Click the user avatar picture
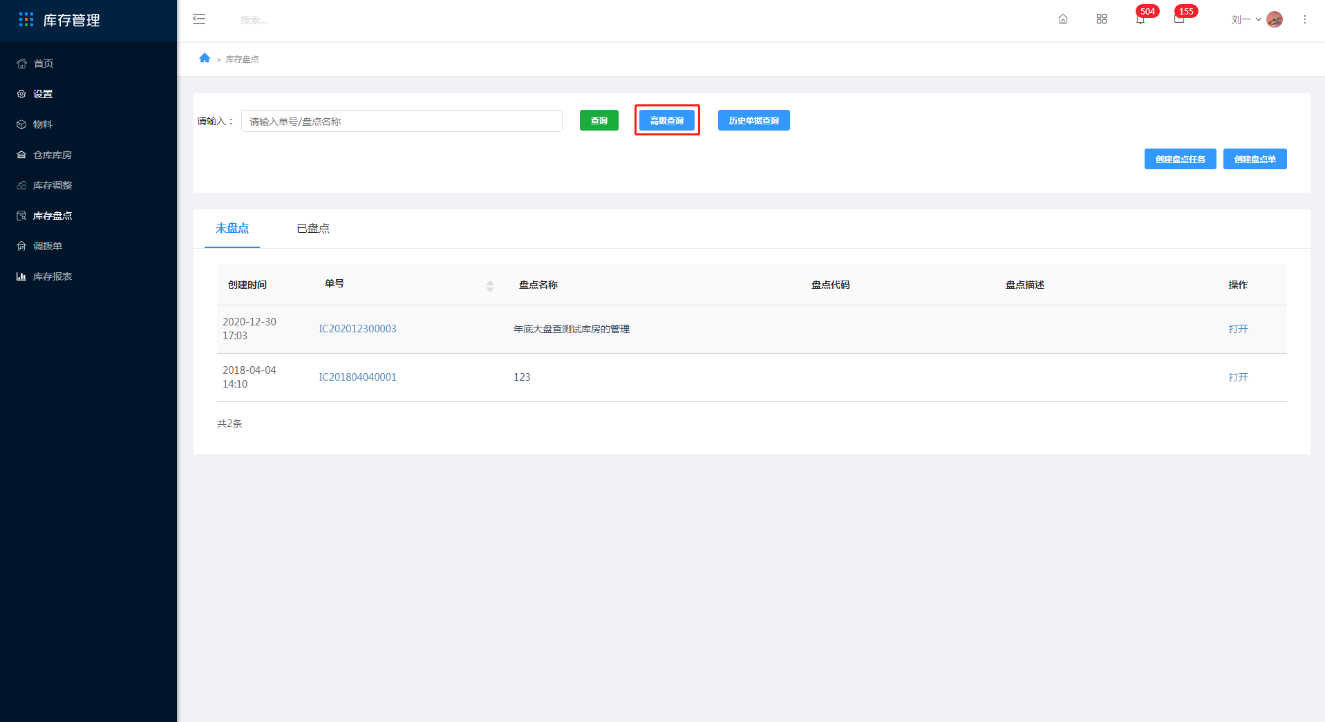This screenshot has height=722, width=1325. pos(1275,19)
